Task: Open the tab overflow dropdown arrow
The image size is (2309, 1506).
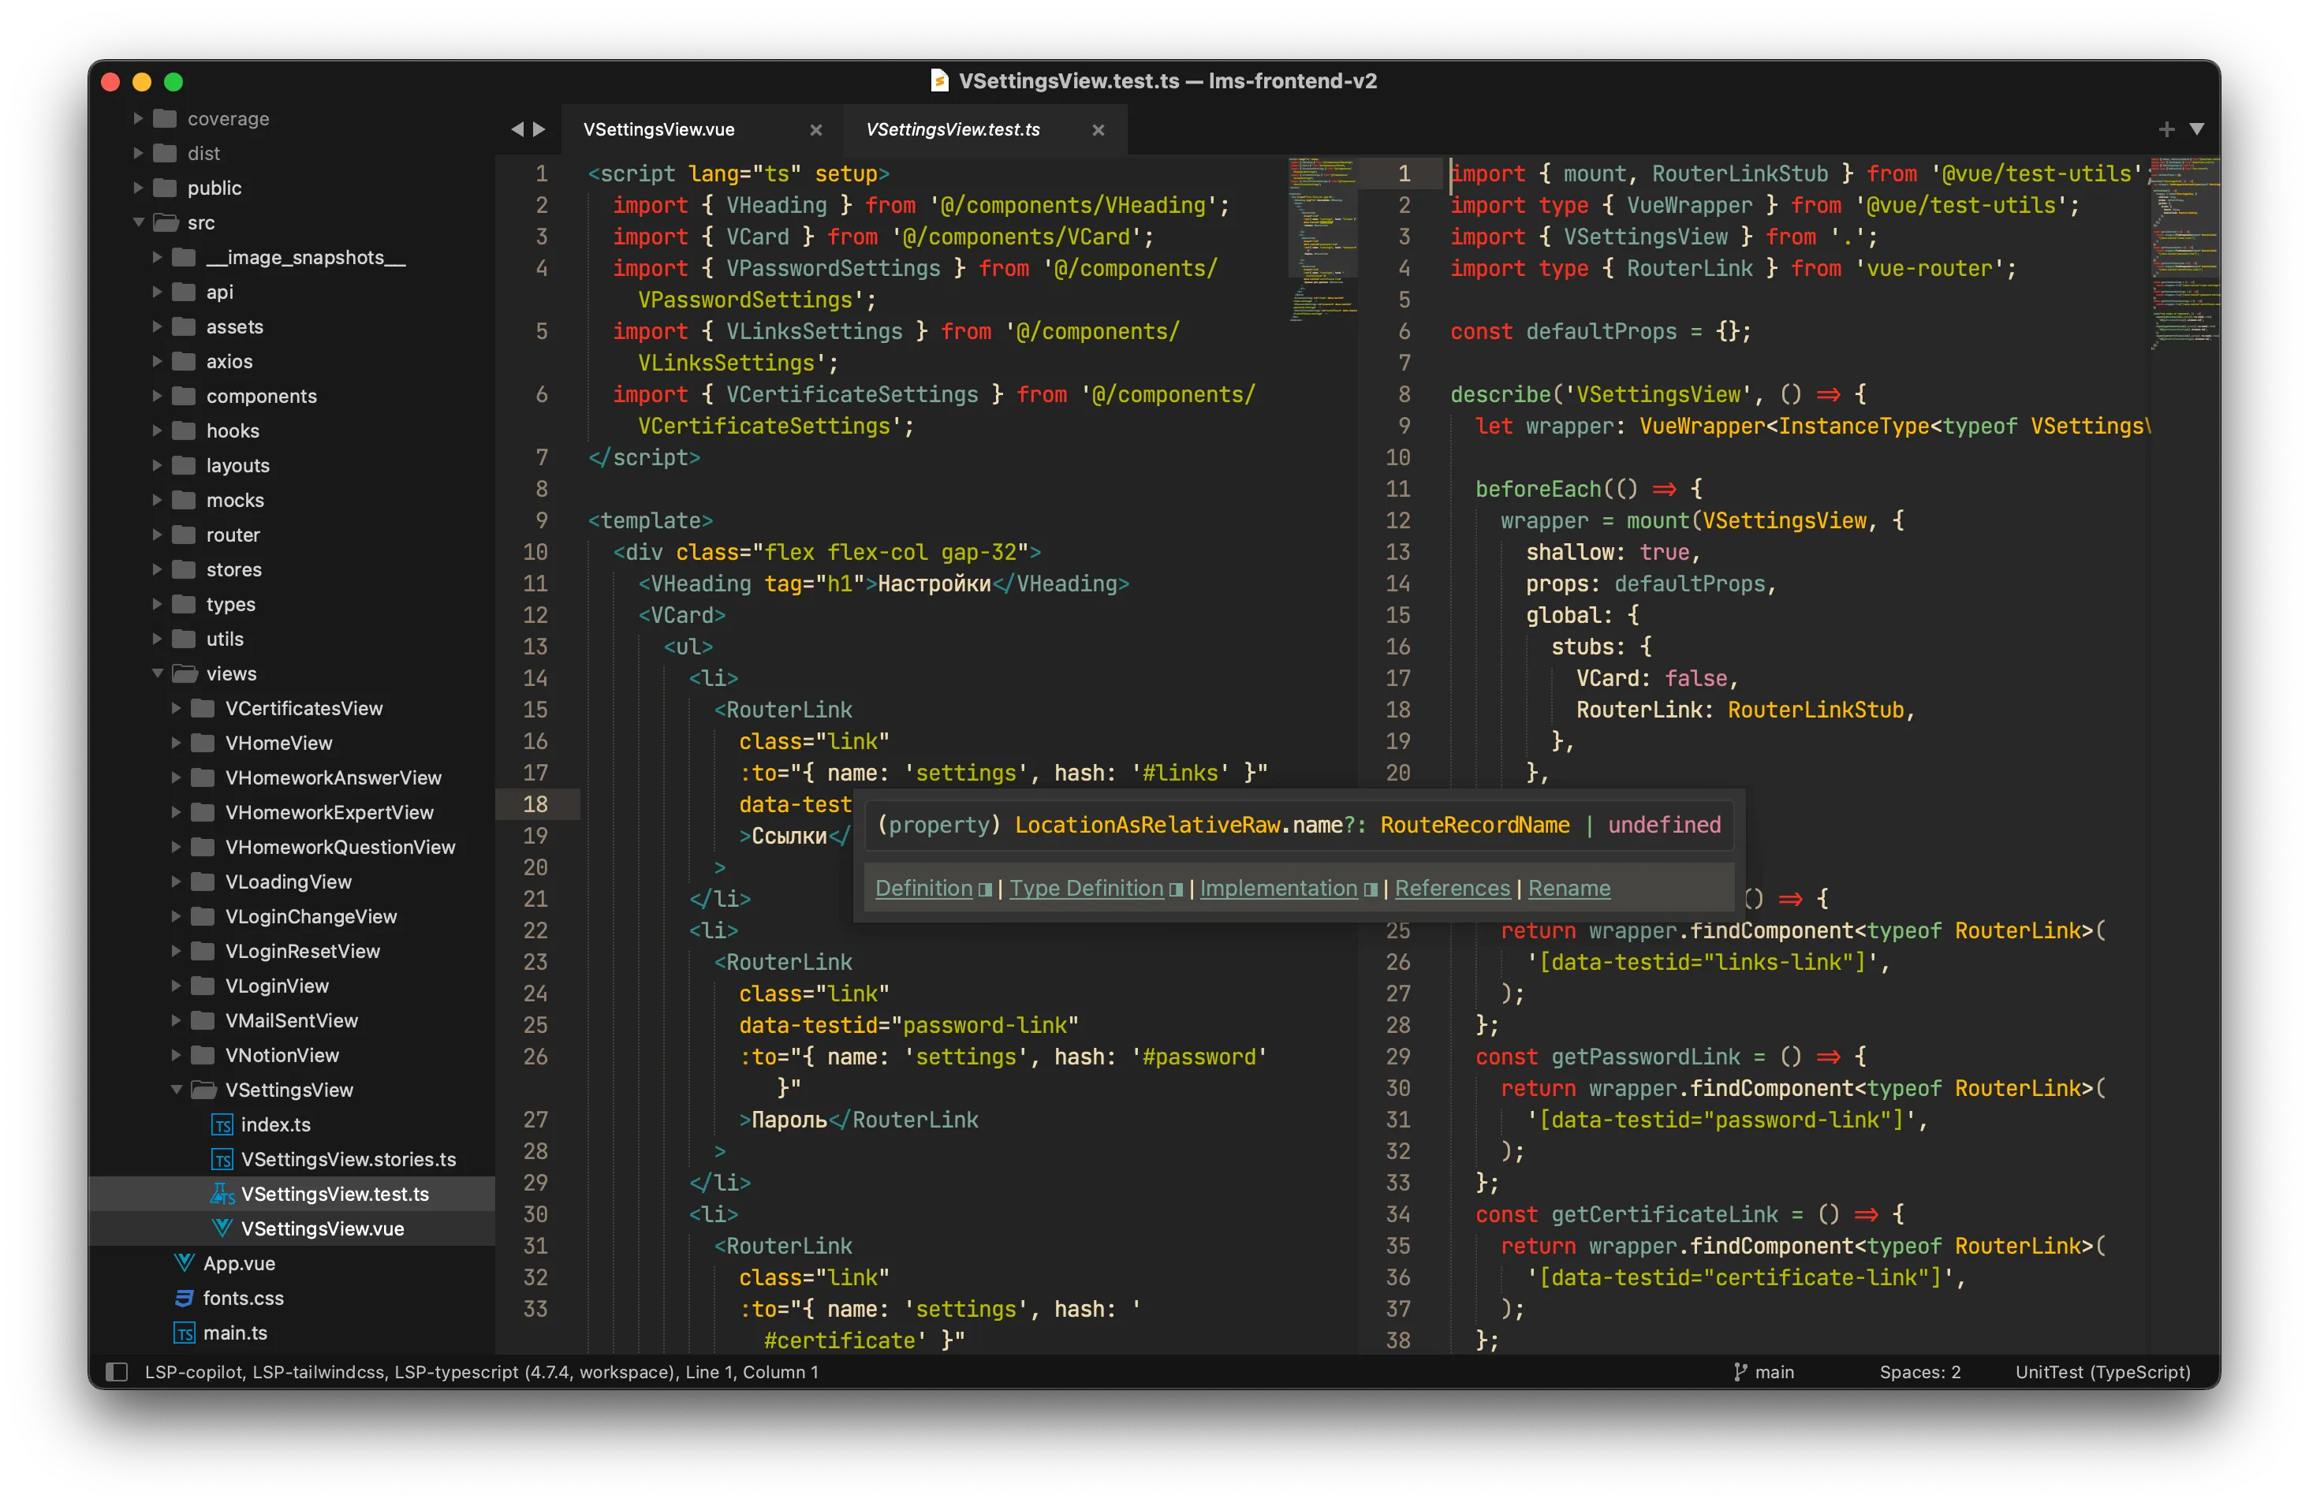Action: coord(2198,128)
